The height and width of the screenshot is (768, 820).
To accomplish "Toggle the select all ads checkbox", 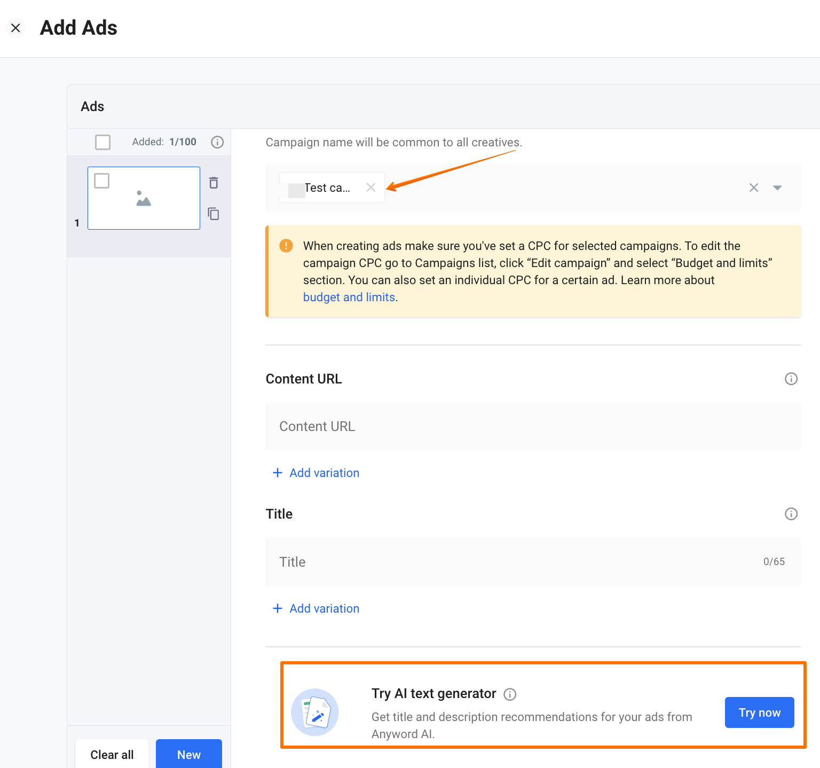I will pos(102,142).
